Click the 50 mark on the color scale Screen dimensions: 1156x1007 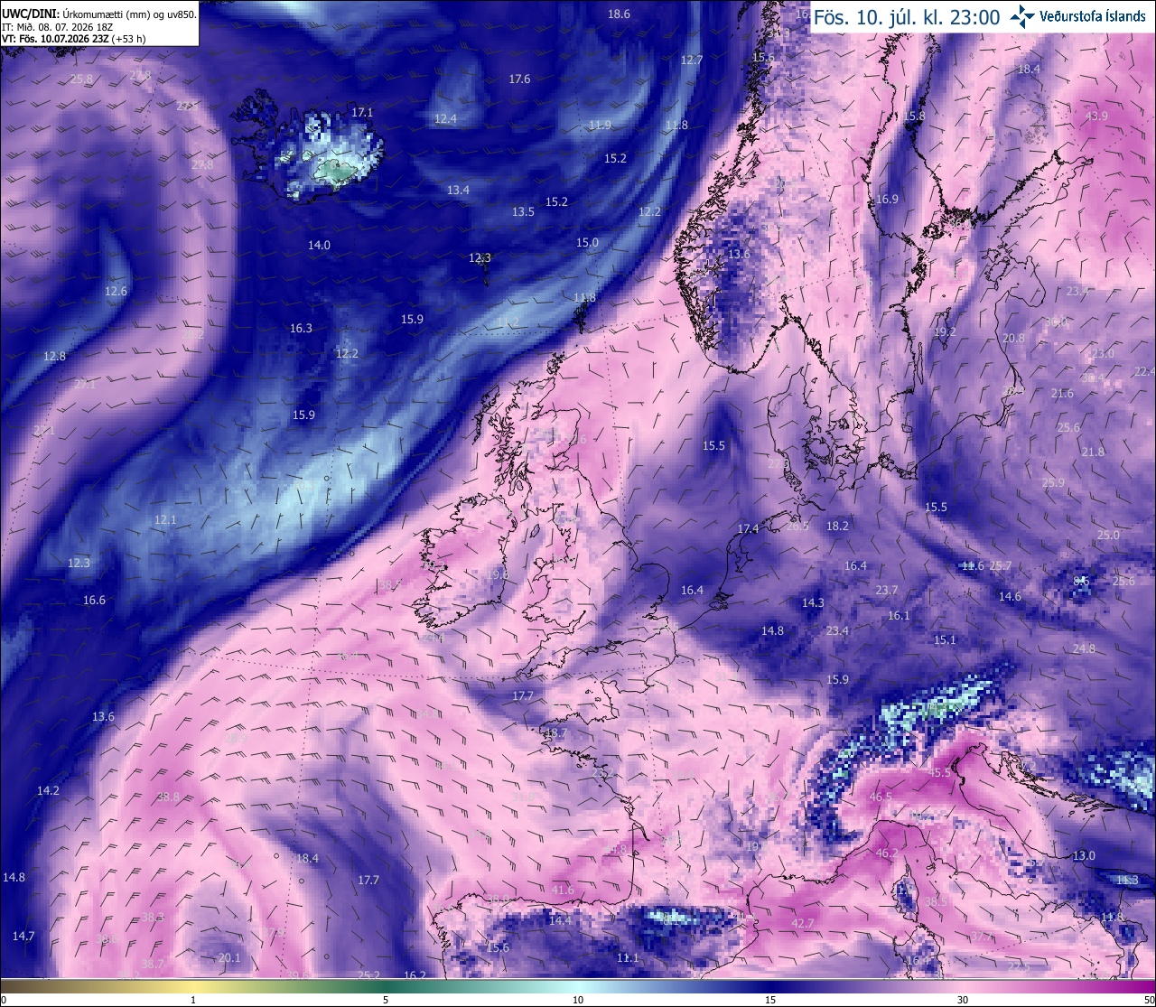point(1149,1000)
